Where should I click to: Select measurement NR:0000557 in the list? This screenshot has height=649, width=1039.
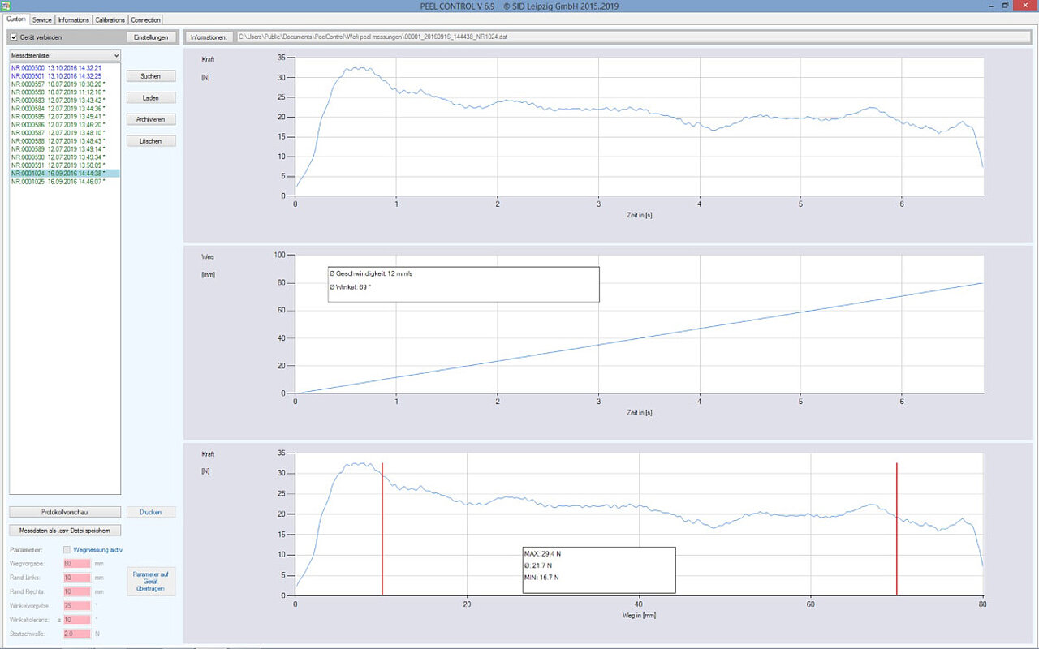57,84
